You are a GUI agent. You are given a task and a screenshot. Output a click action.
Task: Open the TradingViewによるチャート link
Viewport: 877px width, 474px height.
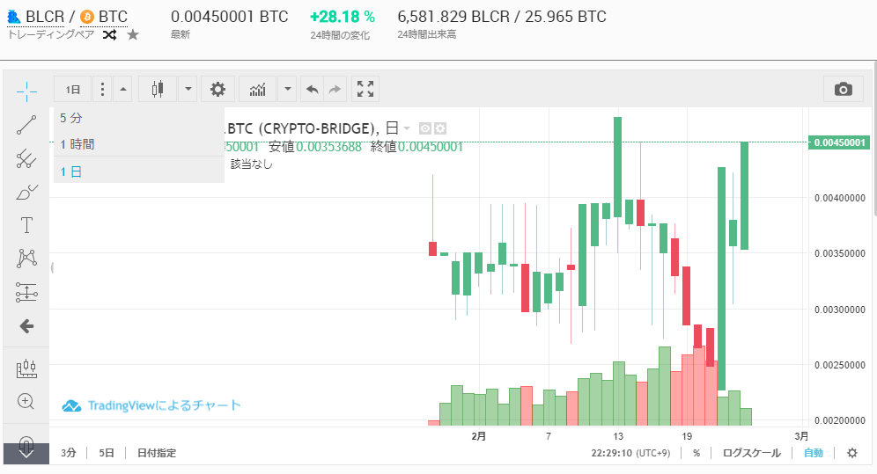pos(151,405)
